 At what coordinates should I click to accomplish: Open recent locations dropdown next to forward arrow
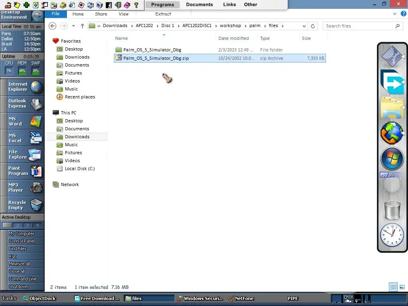73,26
